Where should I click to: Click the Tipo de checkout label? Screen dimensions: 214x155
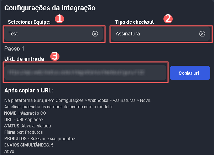tap(134, 22)
